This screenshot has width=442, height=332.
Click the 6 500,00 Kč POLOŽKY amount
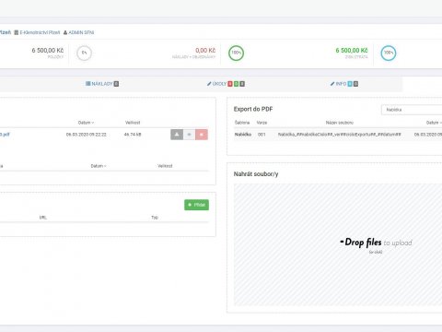point(48,51)
